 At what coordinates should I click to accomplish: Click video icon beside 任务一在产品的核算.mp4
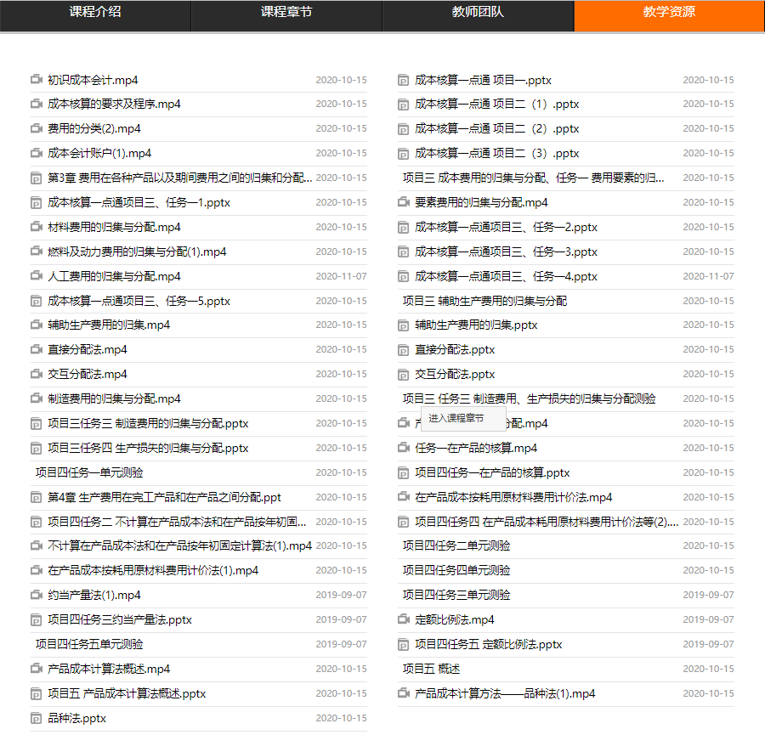(404, 448)
